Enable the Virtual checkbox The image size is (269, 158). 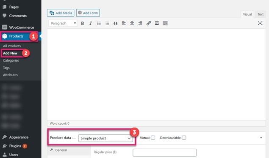153,138
